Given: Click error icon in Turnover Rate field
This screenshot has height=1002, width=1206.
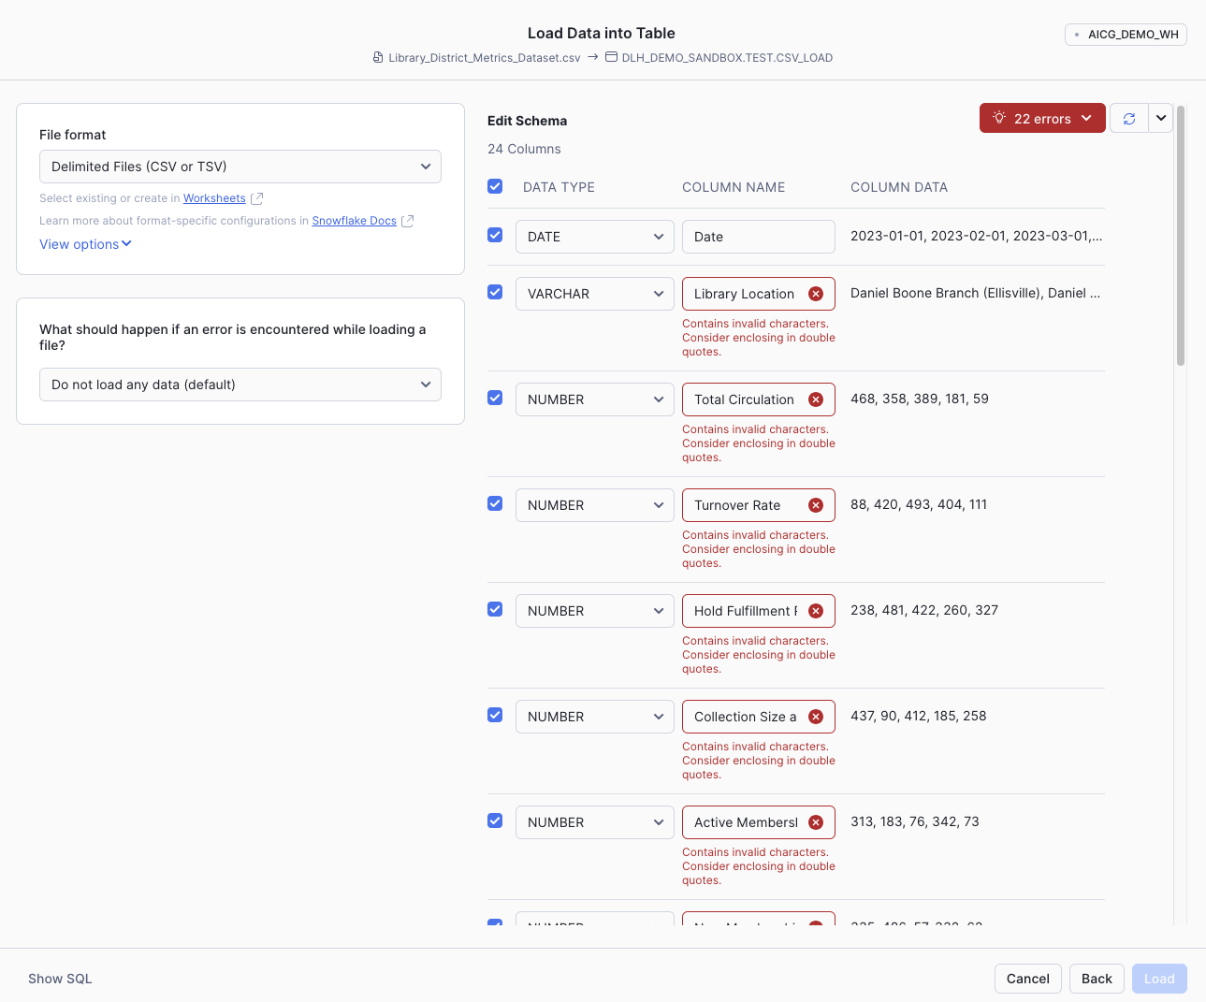Looking at the screenshot, I should point(816,505).
